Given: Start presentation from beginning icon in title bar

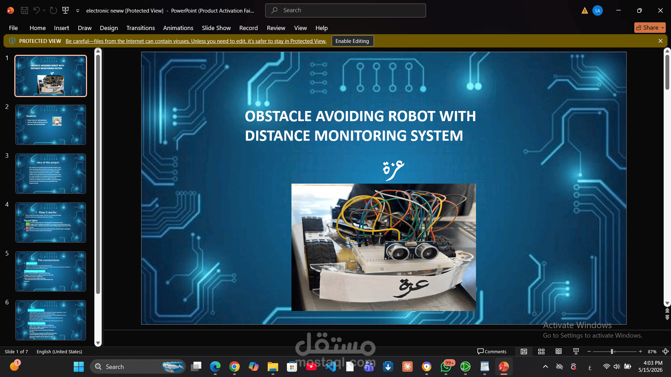Looking at the screenshot, I should pyautogui.click(x=65, y=10).
